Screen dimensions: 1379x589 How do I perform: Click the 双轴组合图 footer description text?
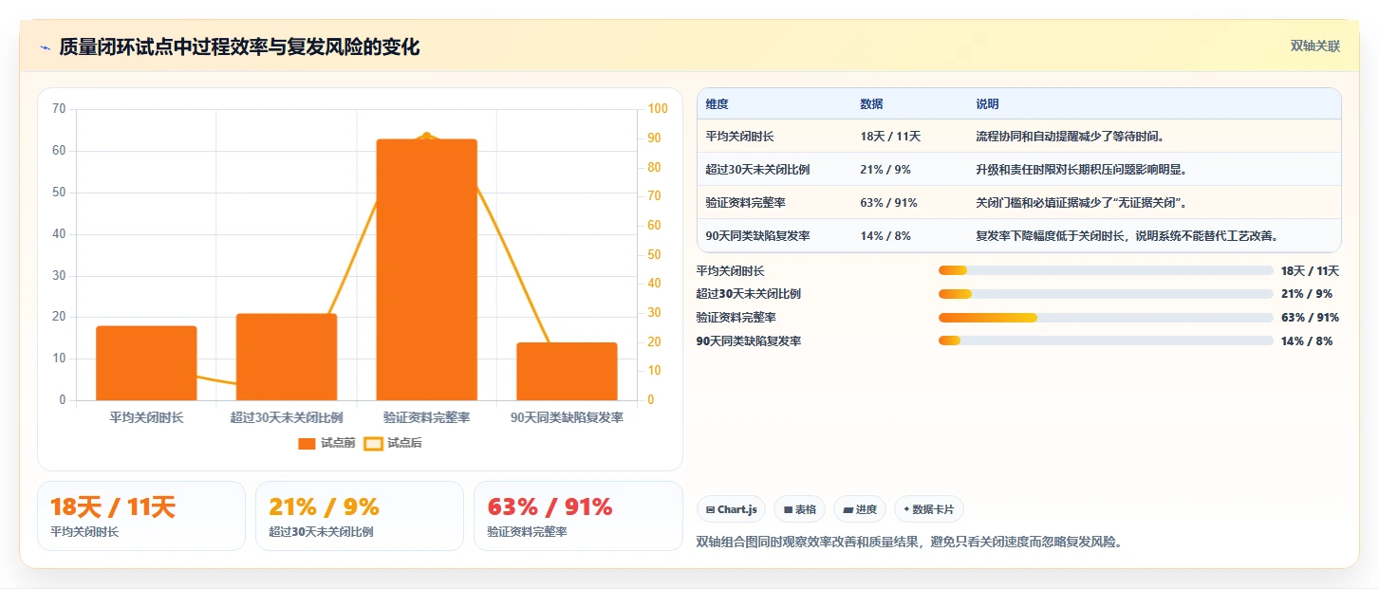pos(909,543)
